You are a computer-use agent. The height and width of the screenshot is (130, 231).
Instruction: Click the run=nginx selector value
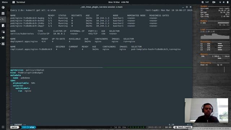(129, 42)
